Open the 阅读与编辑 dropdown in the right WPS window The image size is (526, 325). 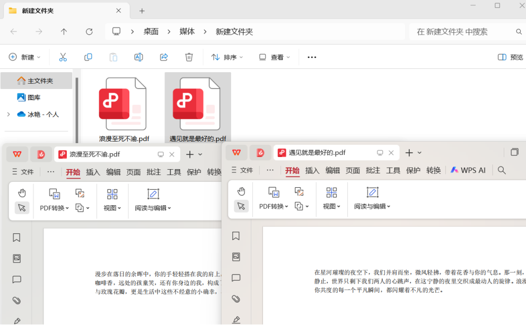(x=372, y=206)
